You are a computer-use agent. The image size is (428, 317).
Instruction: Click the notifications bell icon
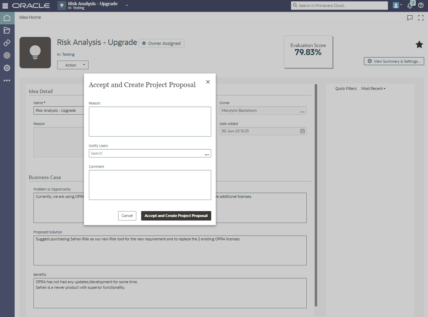tap(410, 6)
